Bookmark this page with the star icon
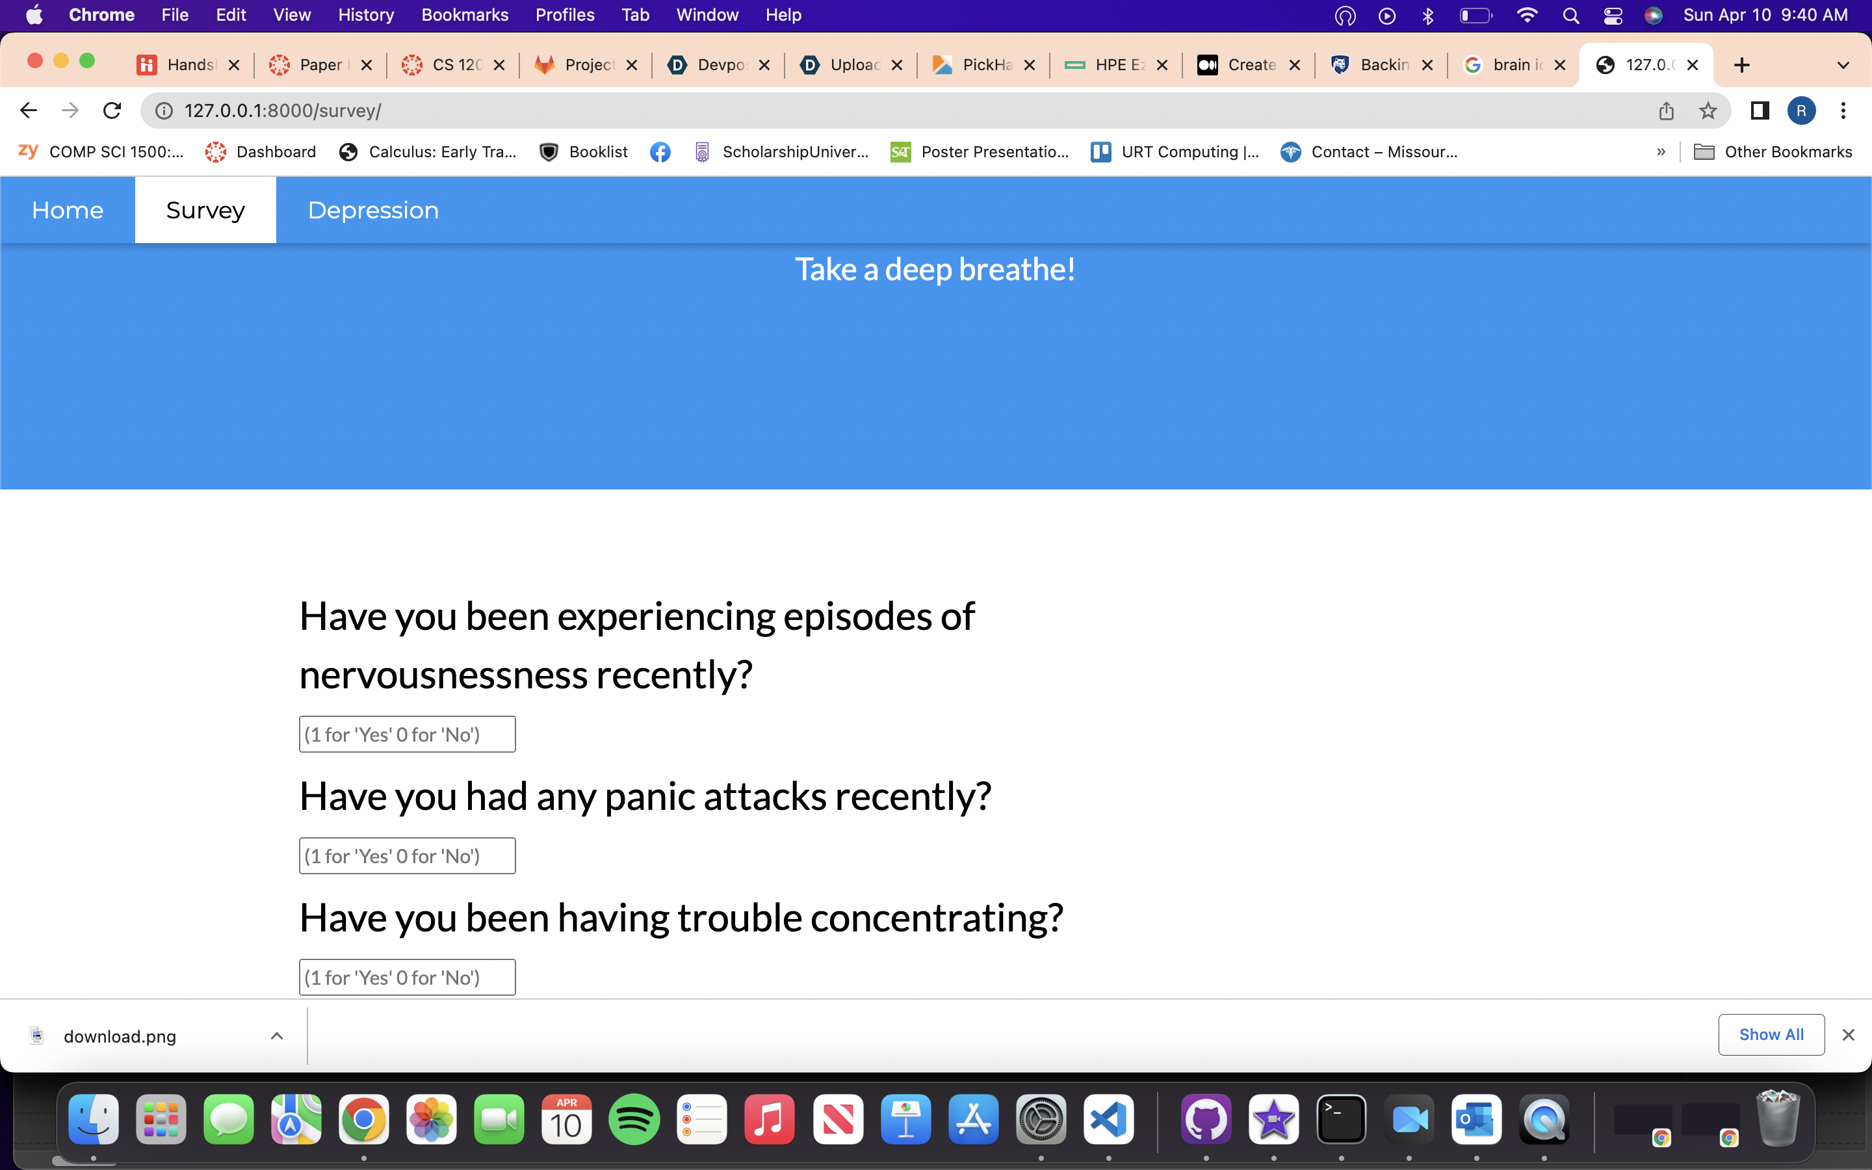This screenshot has height=1170, width=1872. (1708, 110)
